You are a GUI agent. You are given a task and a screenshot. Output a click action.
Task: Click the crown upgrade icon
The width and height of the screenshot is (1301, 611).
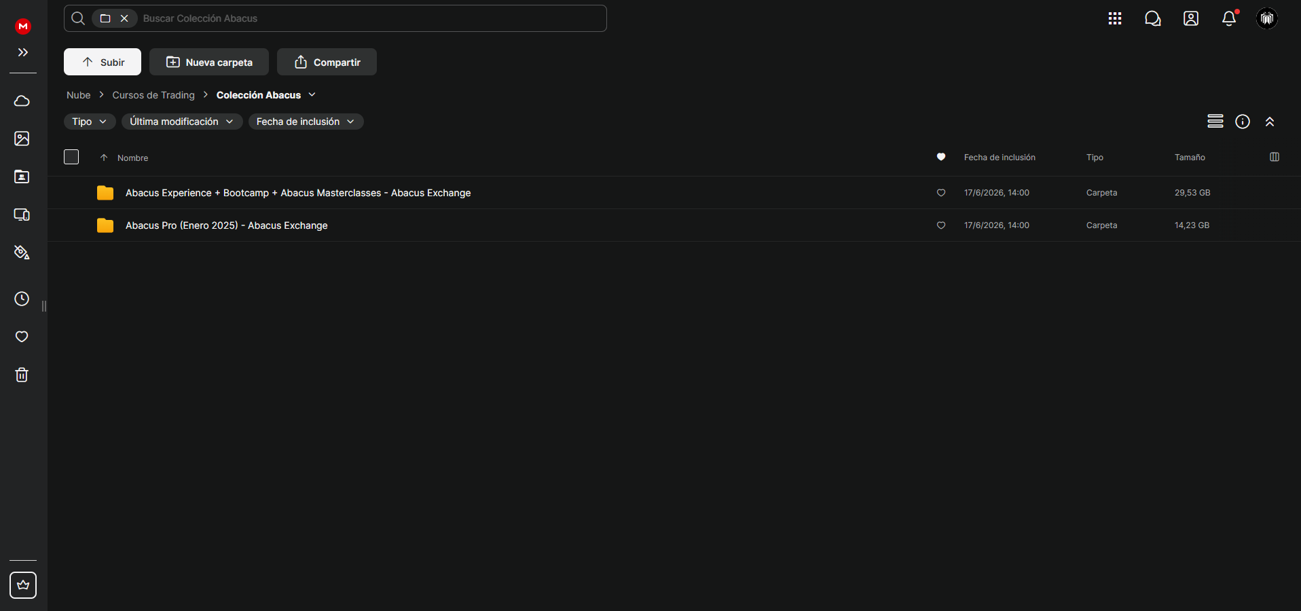pos(23,585)
